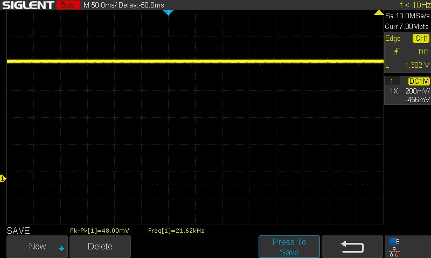Click the Sa 10.0MSa/s sample rate
431x258 pixels.
tap(407, 16)
